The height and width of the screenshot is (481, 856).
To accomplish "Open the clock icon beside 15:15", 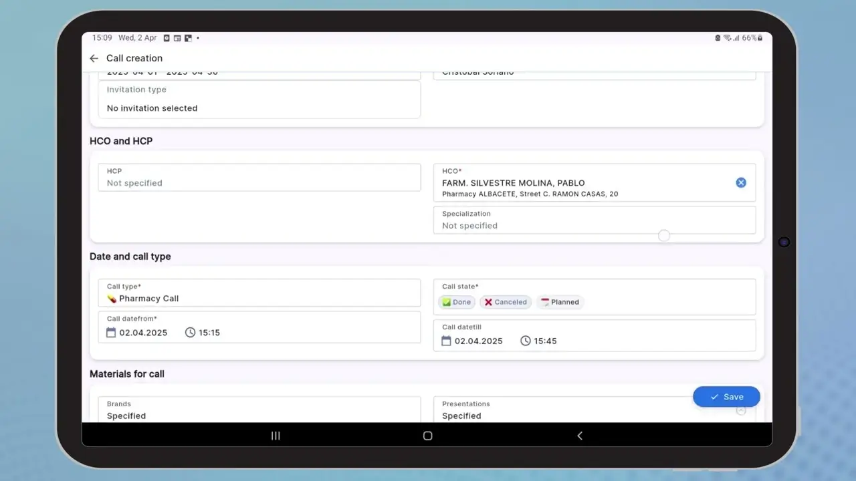I will click(191, 332).
